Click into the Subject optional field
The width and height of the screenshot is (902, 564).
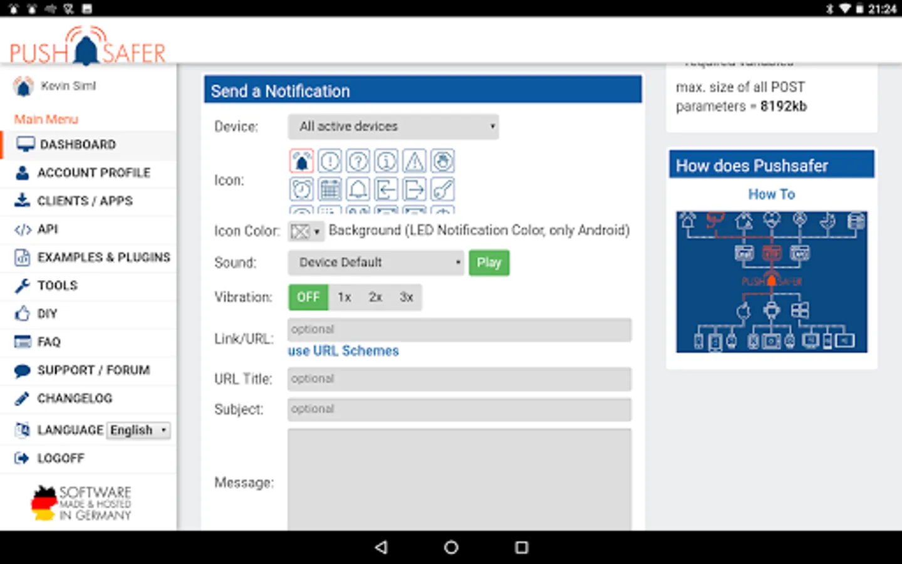460,409
